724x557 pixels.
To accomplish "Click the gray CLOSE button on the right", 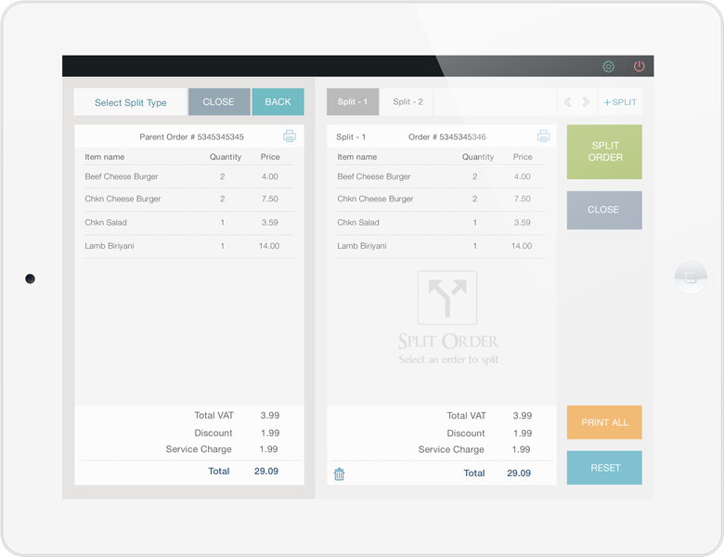I will pyautogui.click(x=604, y=210).
